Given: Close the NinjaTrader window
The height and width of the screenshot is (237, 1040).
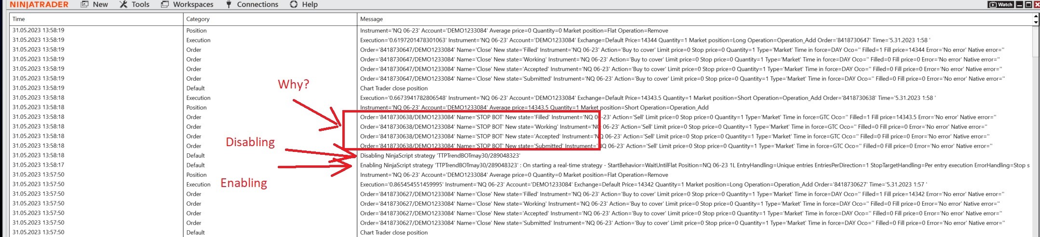Looking at the screenshot, I should [1037, 4].
